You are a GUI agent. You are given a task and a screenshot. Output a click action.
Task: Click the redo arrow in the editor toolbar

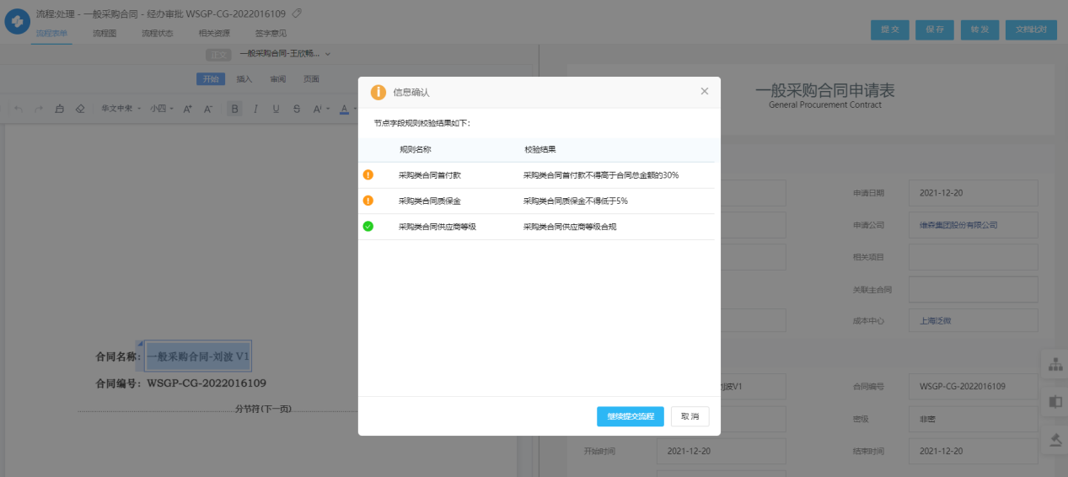coord(38,109)
